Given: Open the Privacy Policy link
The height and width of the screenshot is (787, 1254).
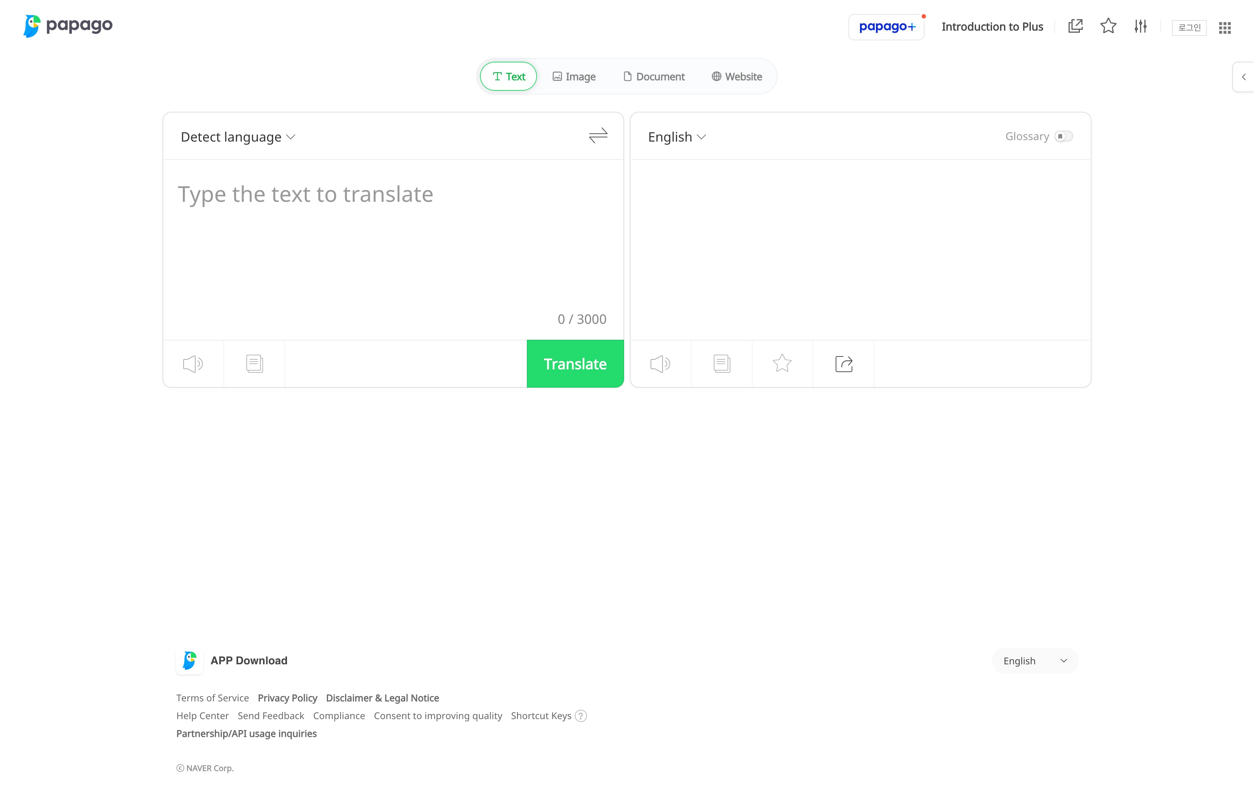Looking at the screenshot, I should click(287, 698).
